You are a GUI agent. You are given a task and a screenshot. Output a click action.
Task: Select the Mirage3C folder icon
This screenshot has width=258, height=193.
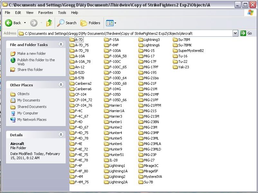click(x=141, y=166)
